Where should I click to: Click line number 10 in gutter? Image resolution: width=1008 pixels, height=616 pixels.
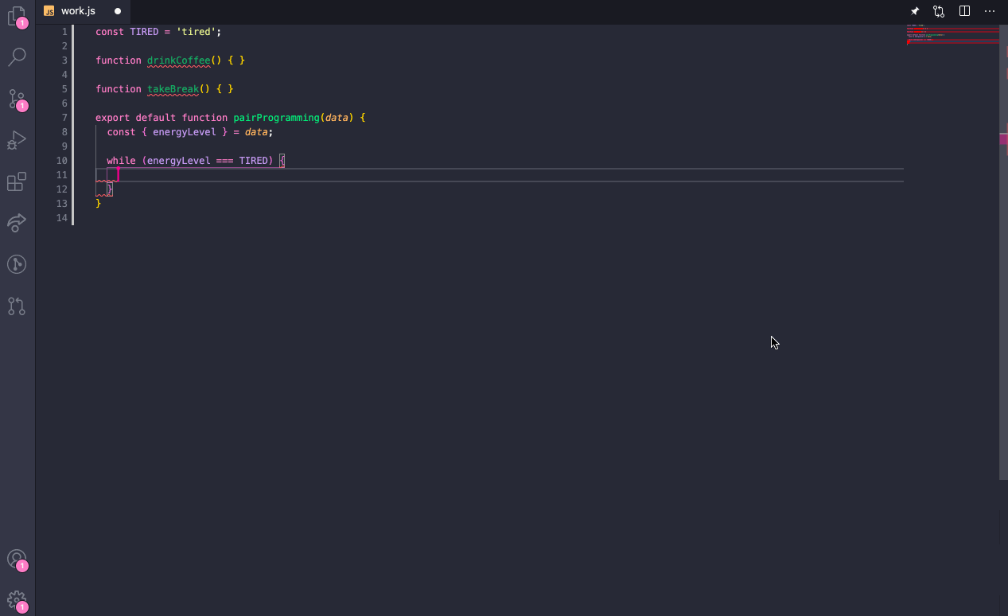62,161
